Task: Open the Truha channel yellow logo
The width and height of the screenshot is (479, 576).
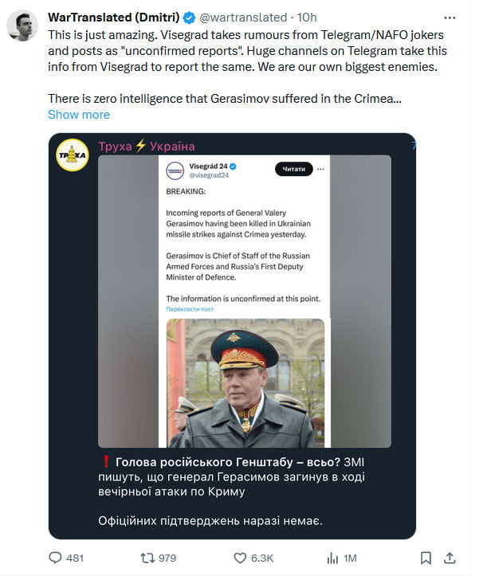Action: [73, 155]
